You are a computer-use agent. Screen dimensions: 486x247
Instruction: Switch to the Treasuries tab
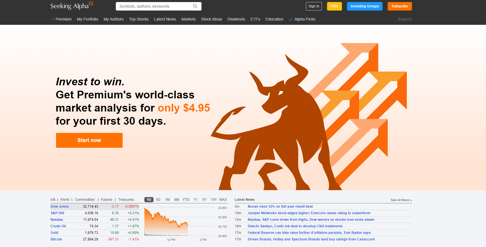point(126,200)
